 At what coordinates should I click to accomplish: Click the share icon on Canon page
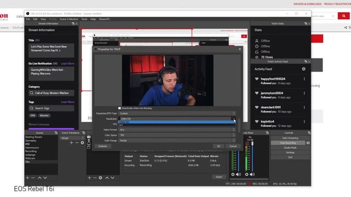point(346,27)
